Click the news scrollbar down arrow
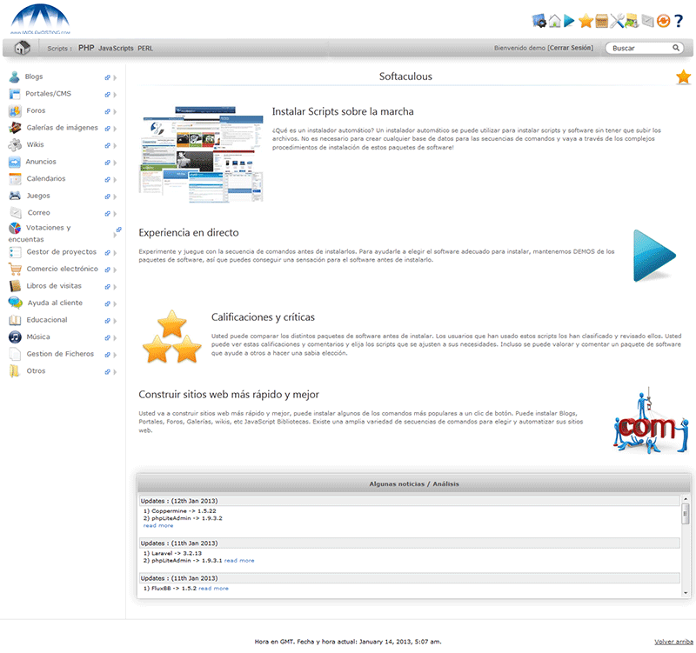The image size is (696, 653). [686, 593]
